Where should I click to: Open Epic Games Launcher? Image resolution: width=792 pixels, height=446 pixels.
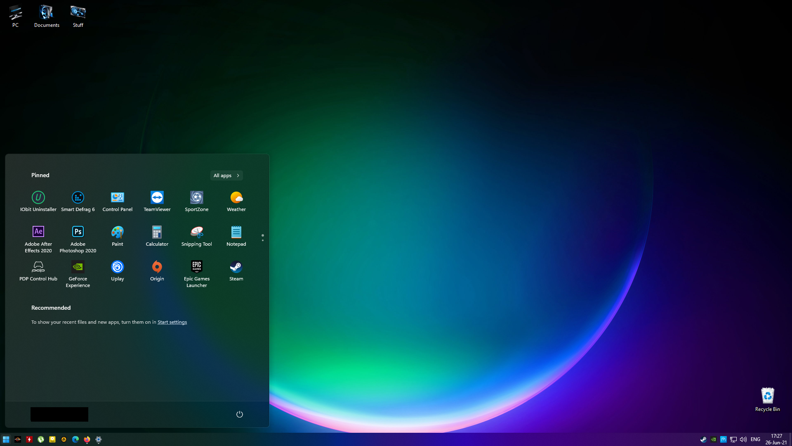[197, 274]
